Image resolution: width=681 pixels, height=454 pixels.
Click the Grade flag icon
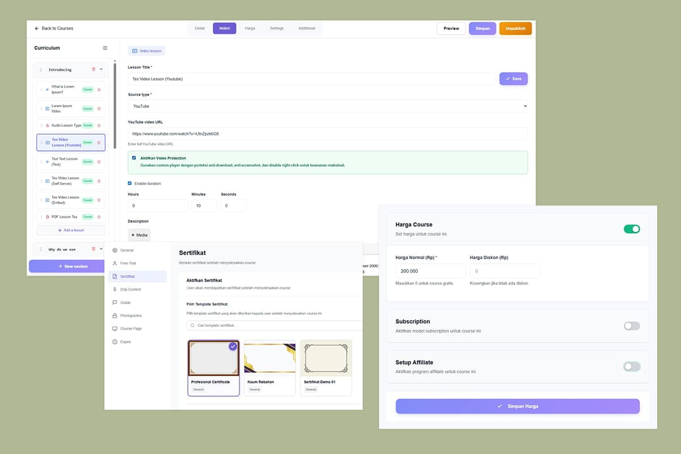115,302
